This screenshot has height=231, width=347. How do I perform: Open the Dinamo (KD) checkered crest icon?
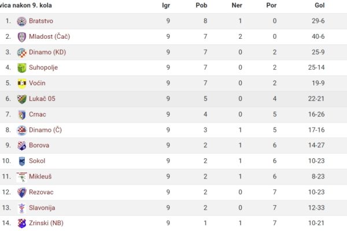pyautogui.click(x=22, y=53)
